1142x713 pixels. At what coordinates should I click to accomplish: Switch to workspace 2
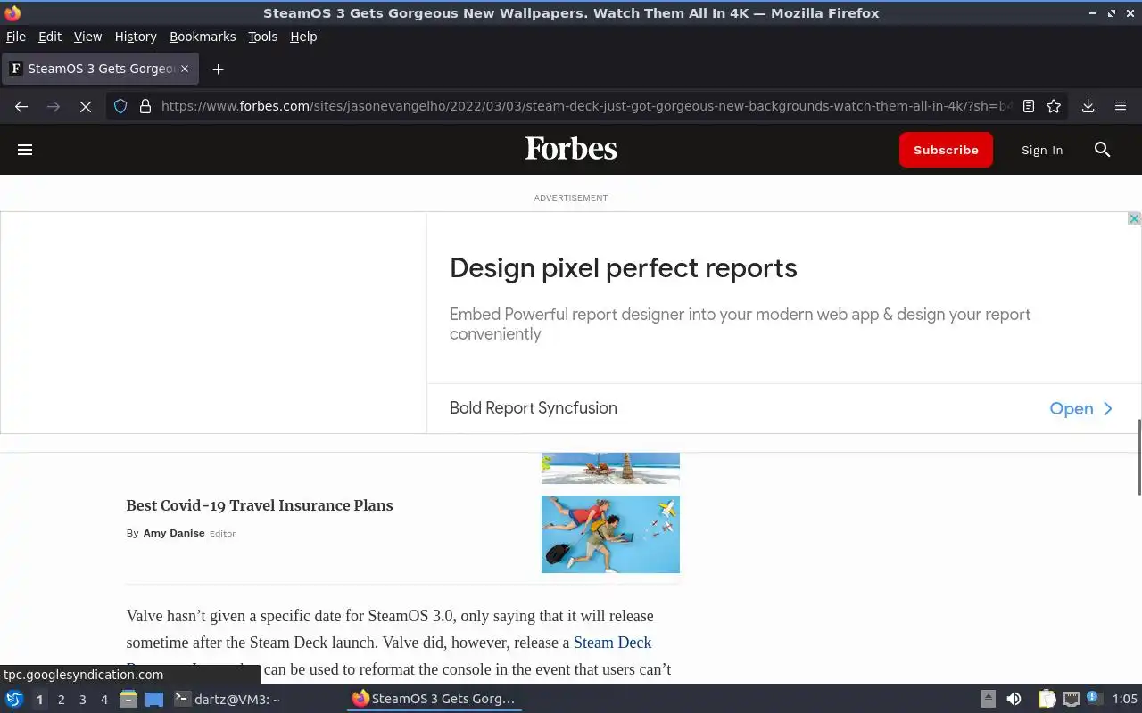click(x=61, y=700)
